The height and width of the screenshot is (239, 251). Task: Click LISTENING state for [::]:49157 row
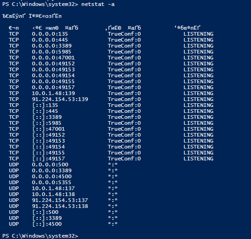(x=199, y=159)
